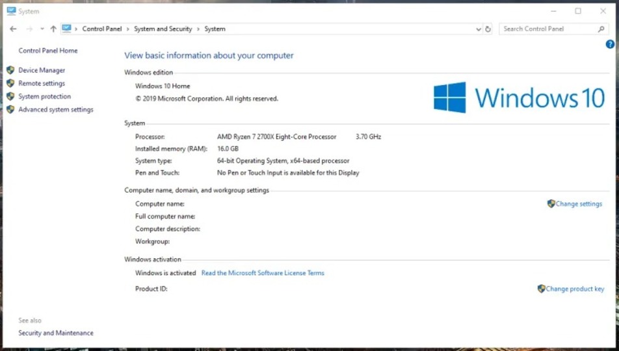The width and height of the screenshot is (619, 351).
Task: Minimize the System window
Action: tap(553, 11)
